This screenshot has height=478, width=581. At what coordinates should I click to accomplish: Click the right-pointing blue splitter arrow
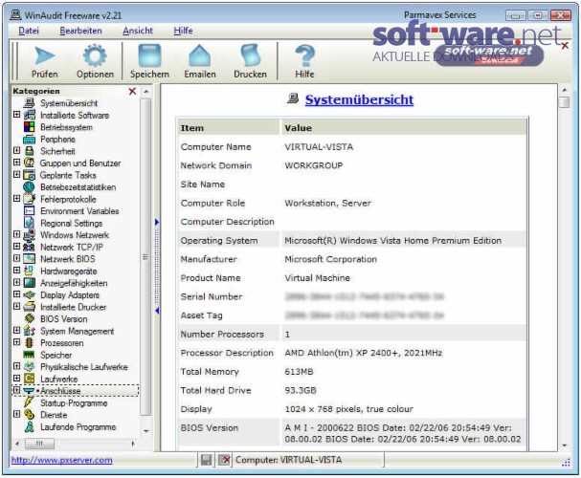(157, 222)
